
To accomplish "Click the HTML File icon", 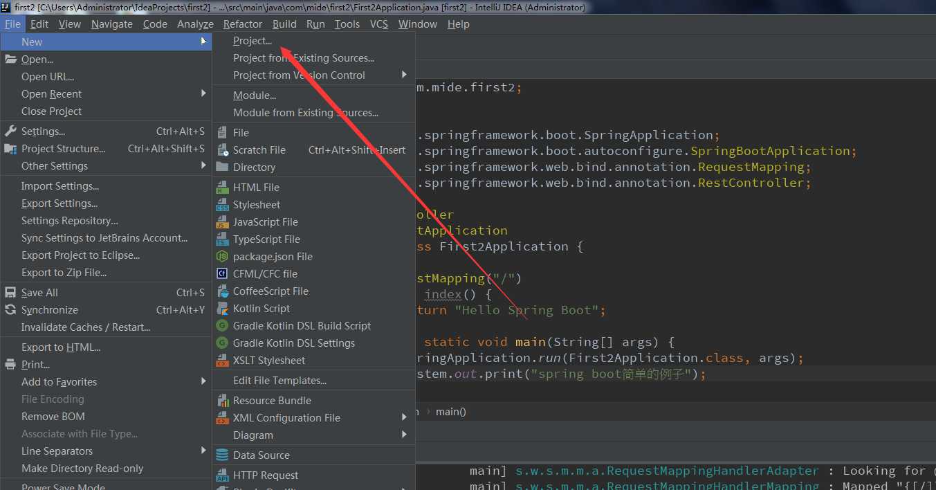I will pos(222,188).
